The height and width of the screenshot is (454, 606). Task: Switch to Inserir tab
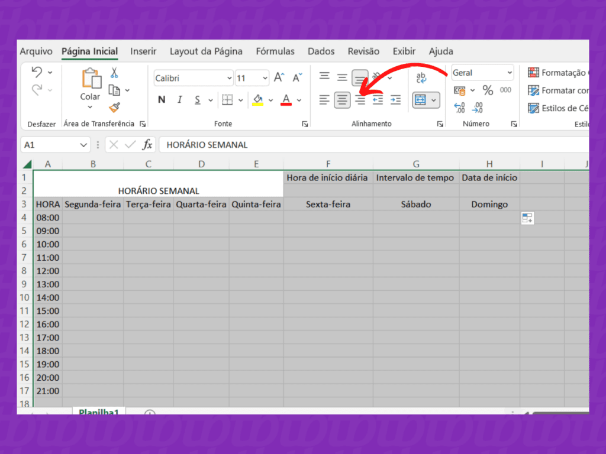pyautogui.click(x=143, y=51)
